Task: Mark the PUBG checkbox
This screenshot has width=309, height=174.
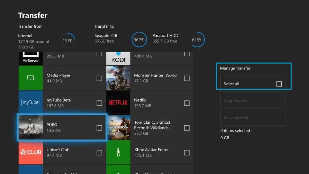Action: [x=99, y=128]
